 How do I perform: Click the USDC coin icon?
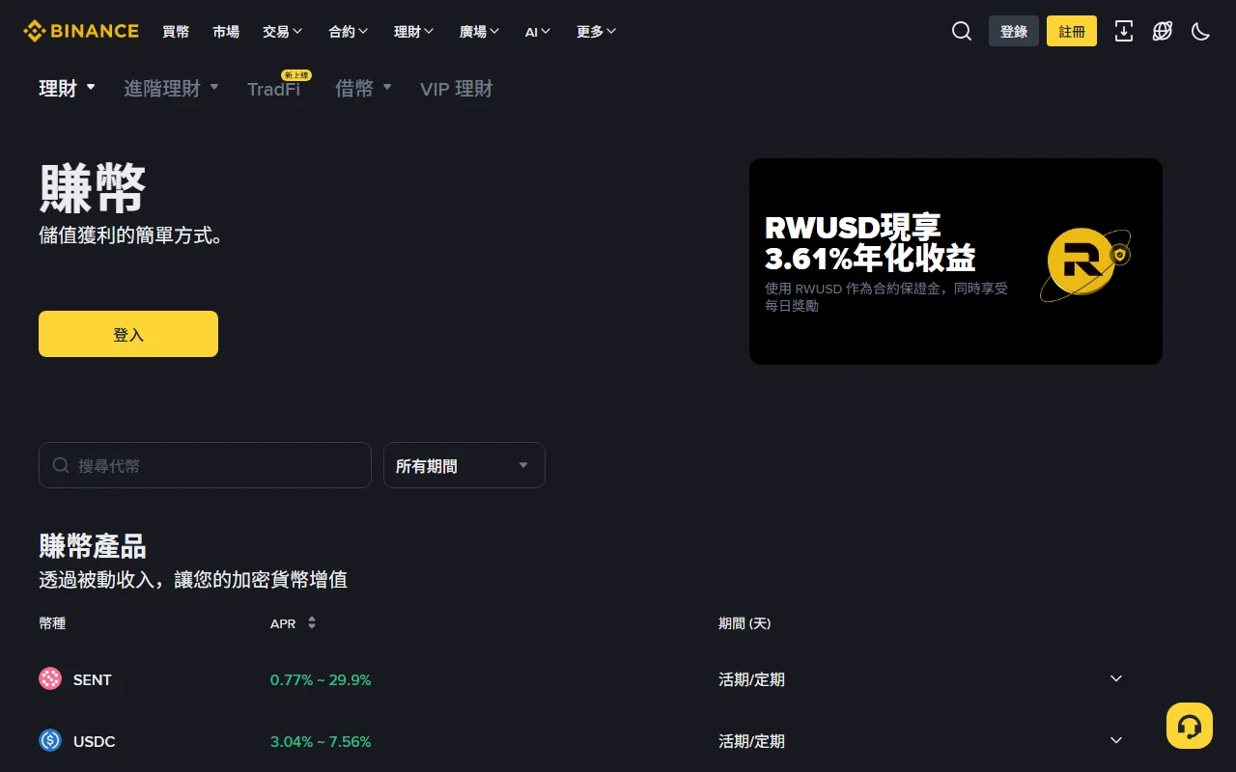tap(50, 741)
